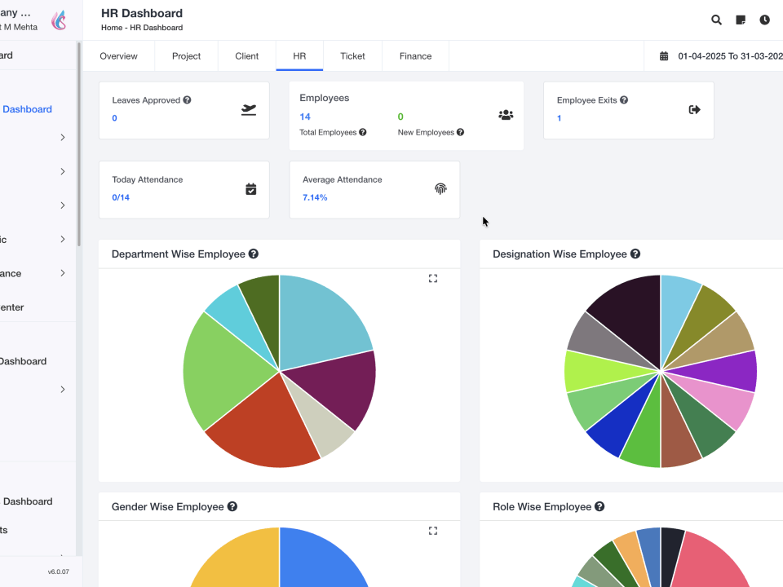Expand the first sidebar submenu chevron below Dashboard
Screen dimensions: 783x587
(63, 137)
